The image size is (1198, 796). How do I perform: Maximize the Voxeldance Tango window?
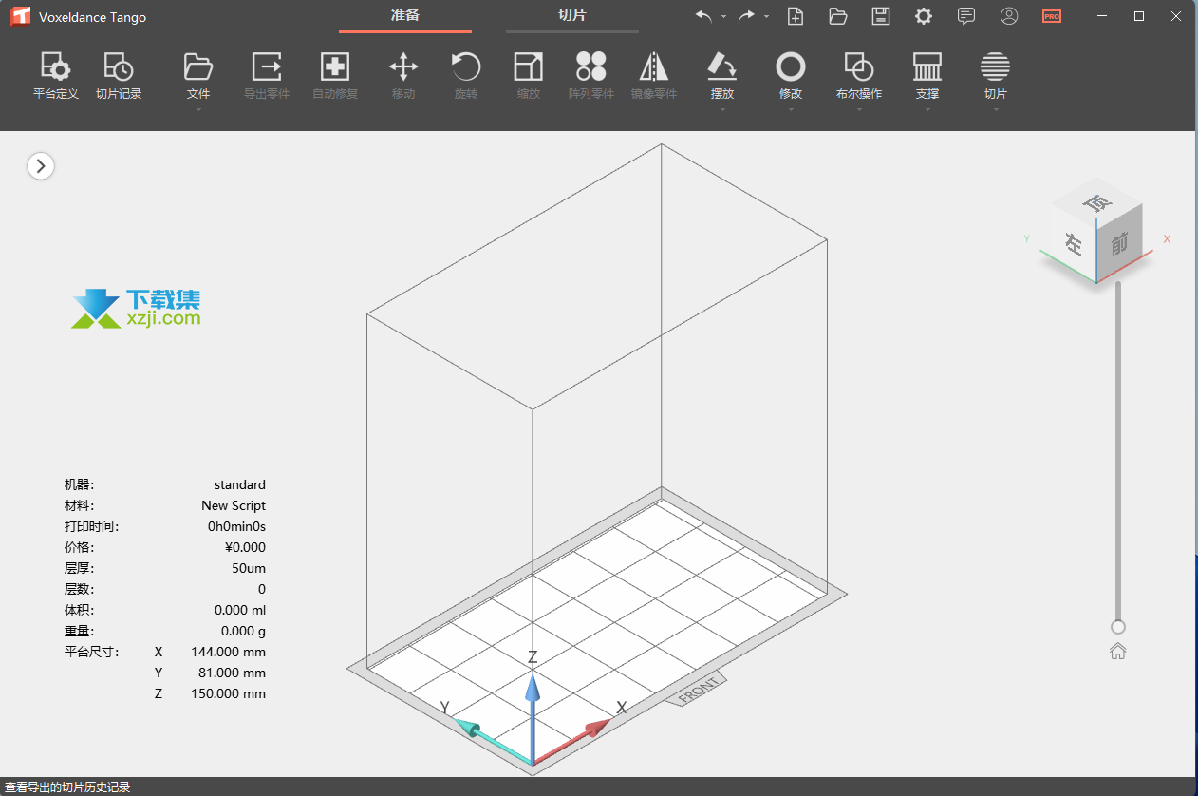pyautogui.click(x=1139, y=16)
